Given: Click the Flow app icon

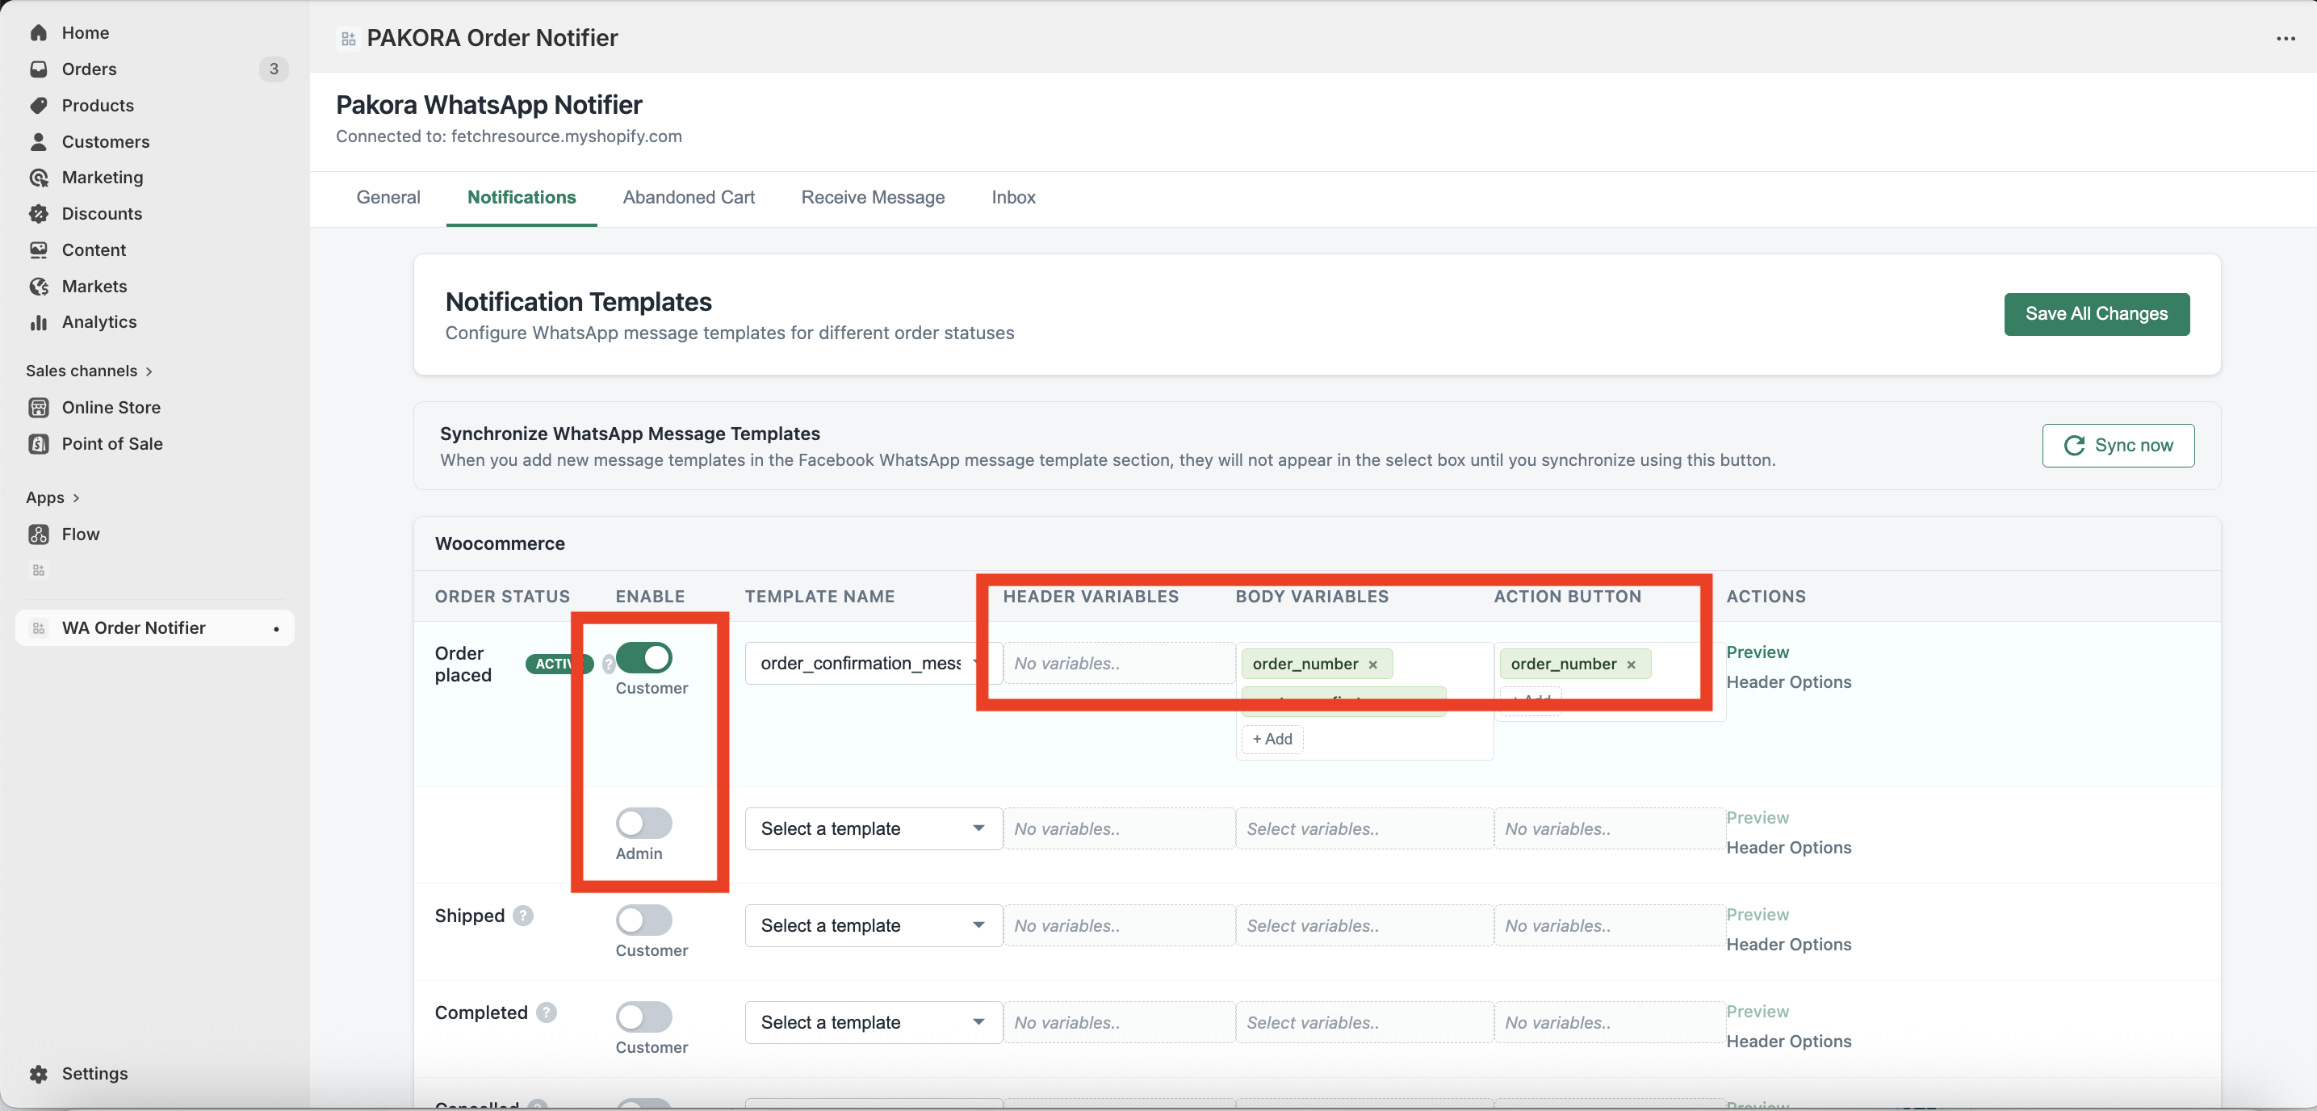Looking at the screenshot, I should coord(38,535).
